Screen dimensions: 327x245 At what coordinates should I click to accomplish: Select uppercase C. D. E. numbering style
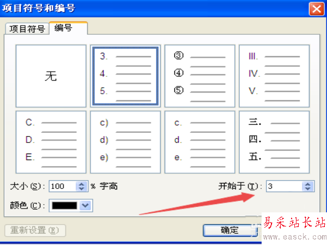click(x=51, y=142)
